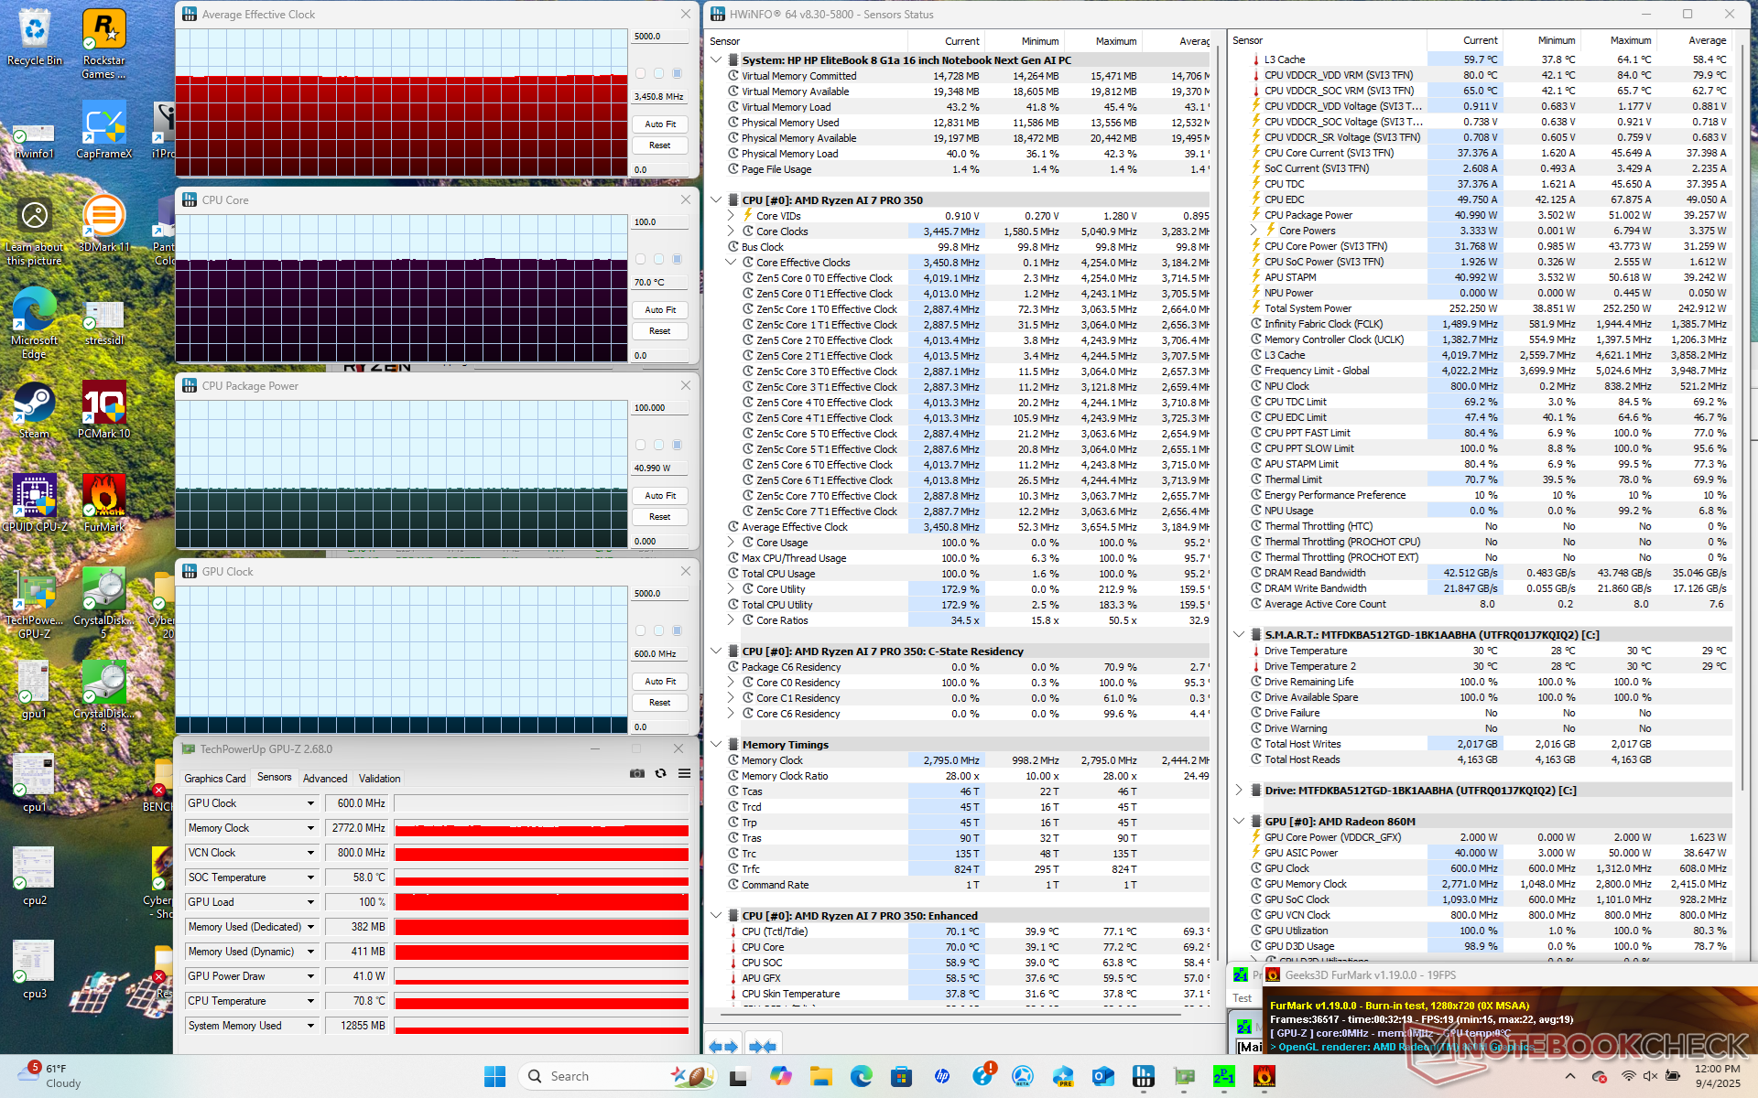This screenshot has width=1758, height=1098.
Task: Open FurMark from the taskbar
Action: (x=1264, y=1077)
